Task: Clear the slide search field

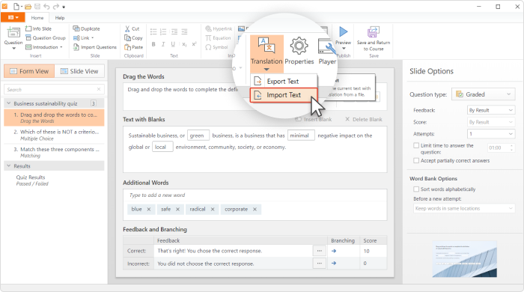Action: (99, 89)
